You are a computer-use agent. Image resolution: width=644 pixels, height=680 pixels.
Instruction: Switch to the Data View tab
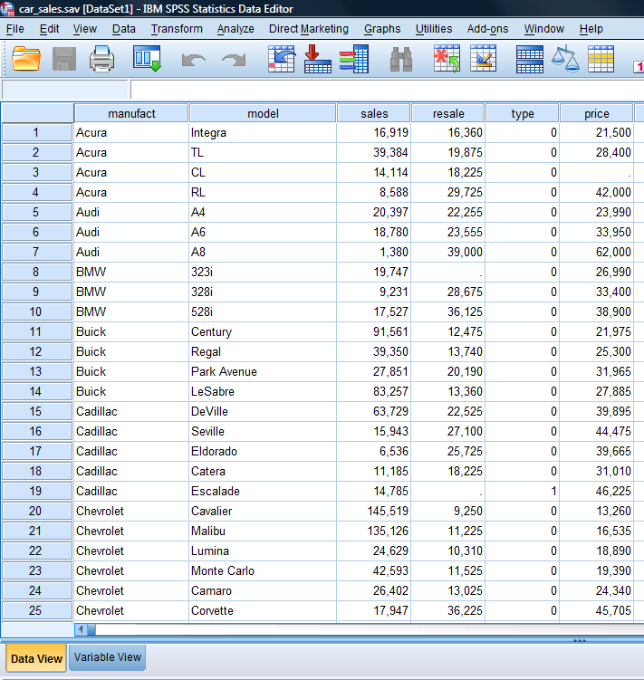coord(36,658)
